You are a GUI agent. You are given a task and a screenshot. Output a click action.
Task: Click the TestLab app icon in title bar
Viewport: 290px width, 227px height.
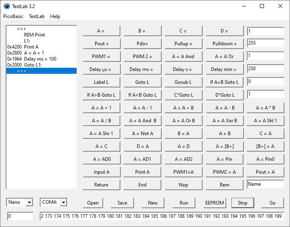(x=7, y=6)
